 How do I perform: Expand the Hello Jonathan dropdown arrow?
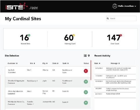coord(135,6)
